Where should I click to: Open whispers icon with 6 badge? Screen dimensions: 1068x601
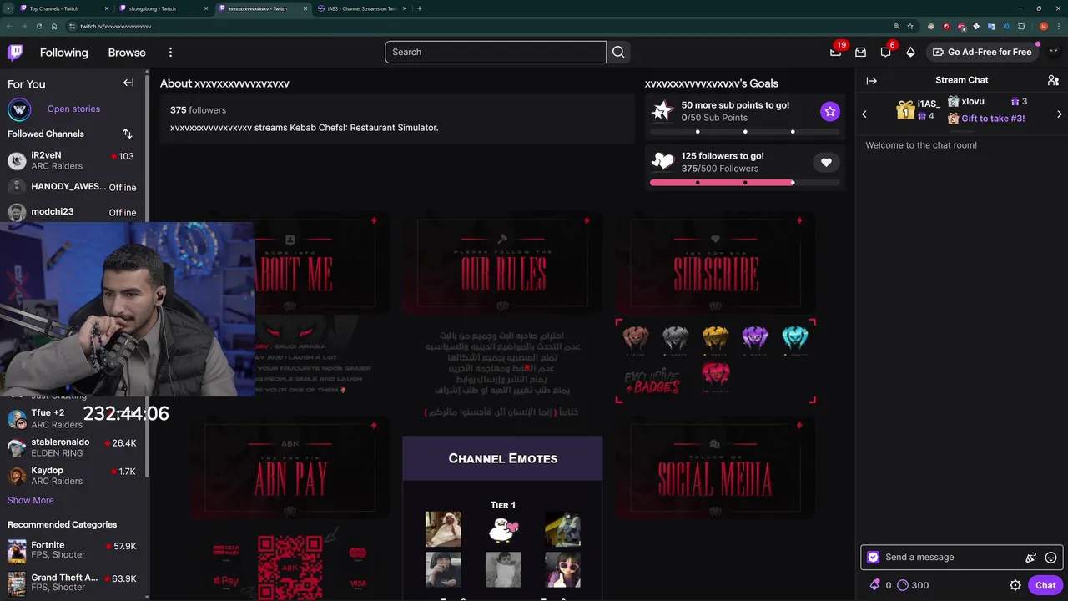click(x=886, y=52)
